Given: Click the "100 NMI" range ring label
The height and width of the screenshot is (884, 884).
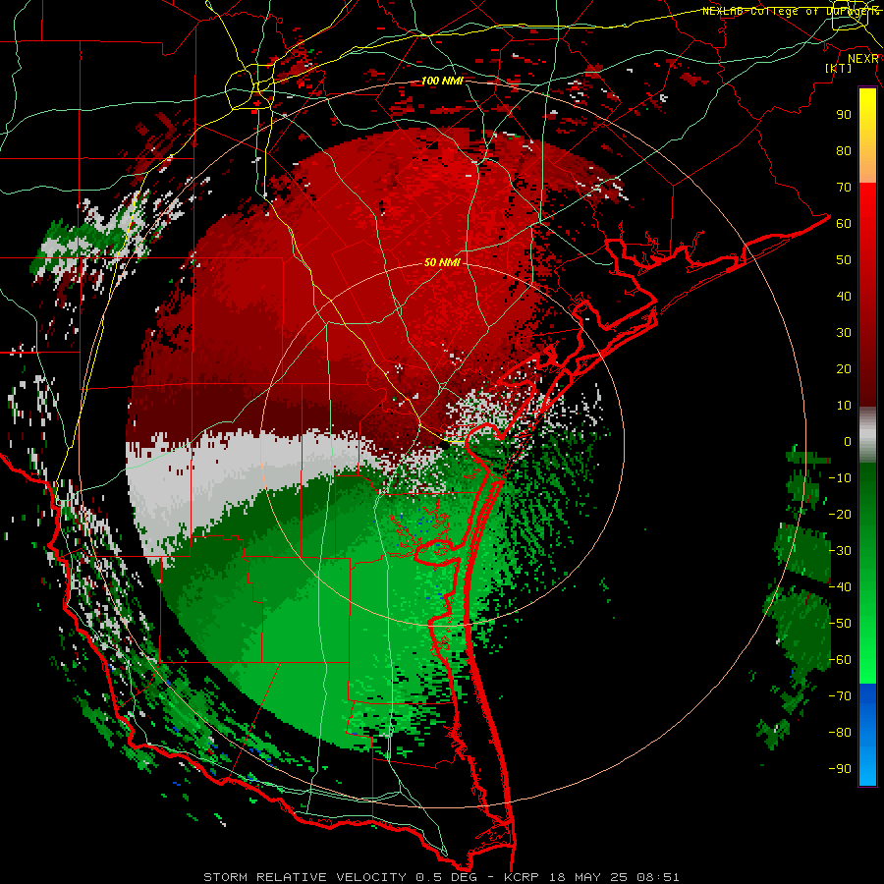Looking at the screenshot, I should click(x=442, y=81).
